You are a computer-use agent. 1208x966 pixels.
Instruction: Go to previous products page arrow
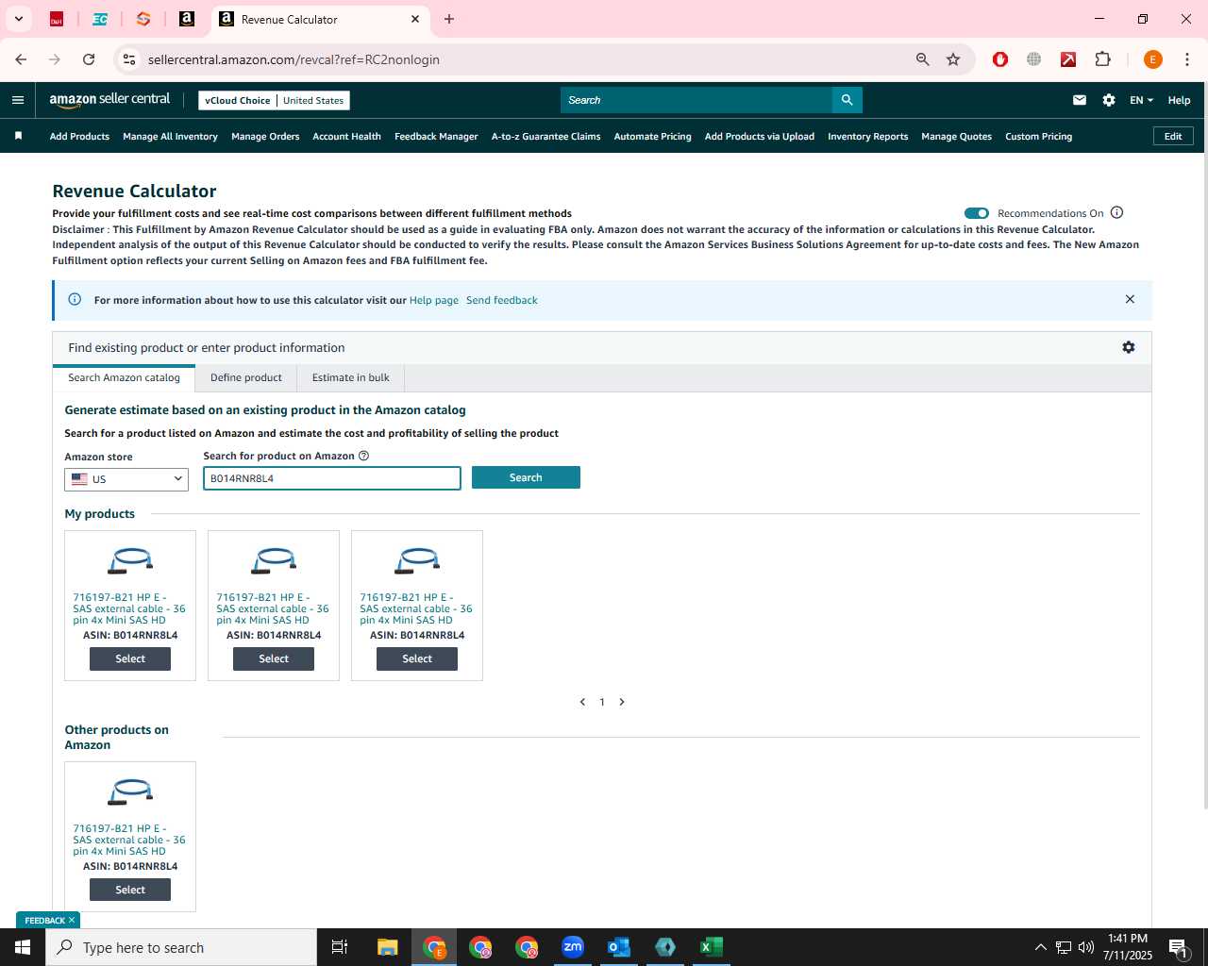tap(582, 702)
